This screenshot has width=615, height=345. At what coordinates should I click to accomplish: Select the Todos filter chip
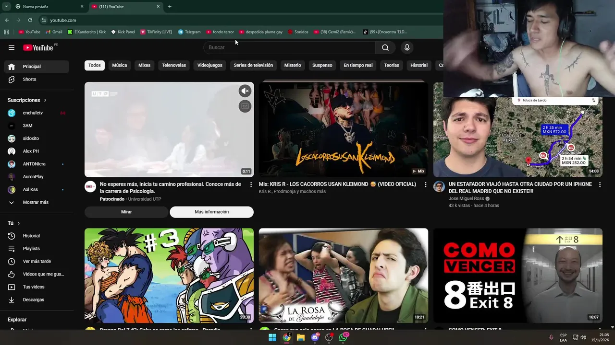click(x=95, y=65)
